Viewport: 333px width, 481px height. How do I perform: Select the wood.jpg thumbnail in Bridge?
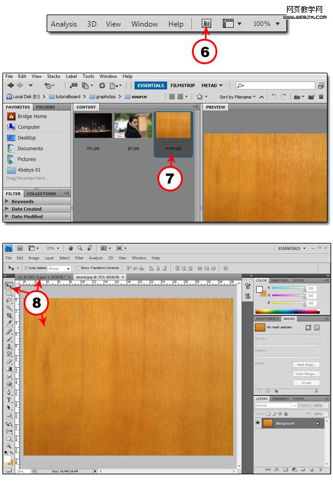pyautogui.click(x=173, y=125)
